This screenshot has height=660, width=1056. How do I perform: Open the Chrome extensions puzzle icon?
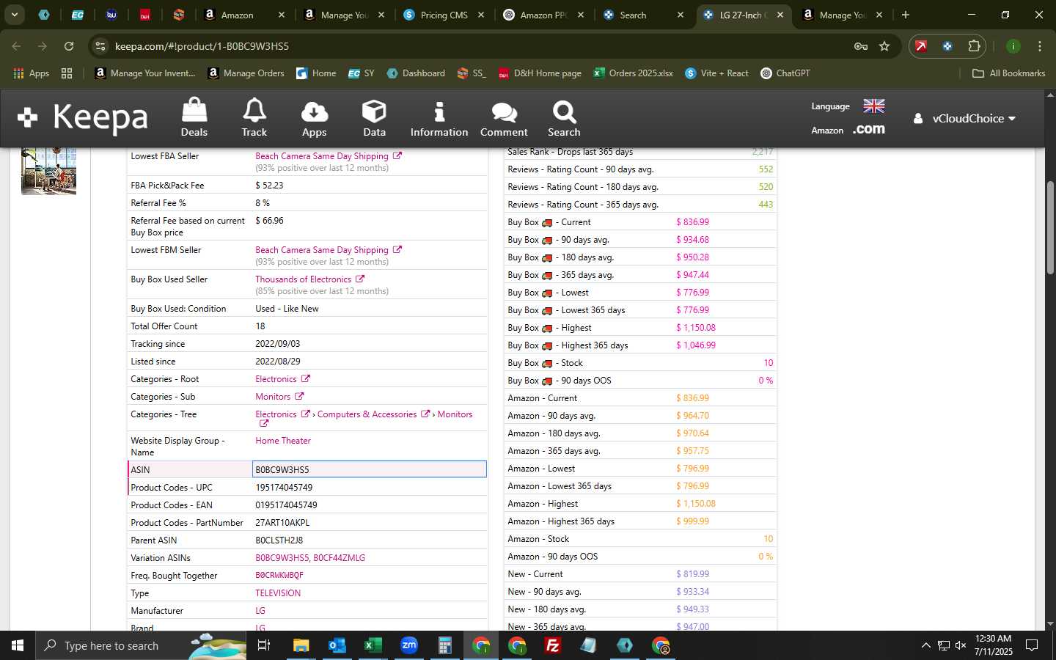974,46
